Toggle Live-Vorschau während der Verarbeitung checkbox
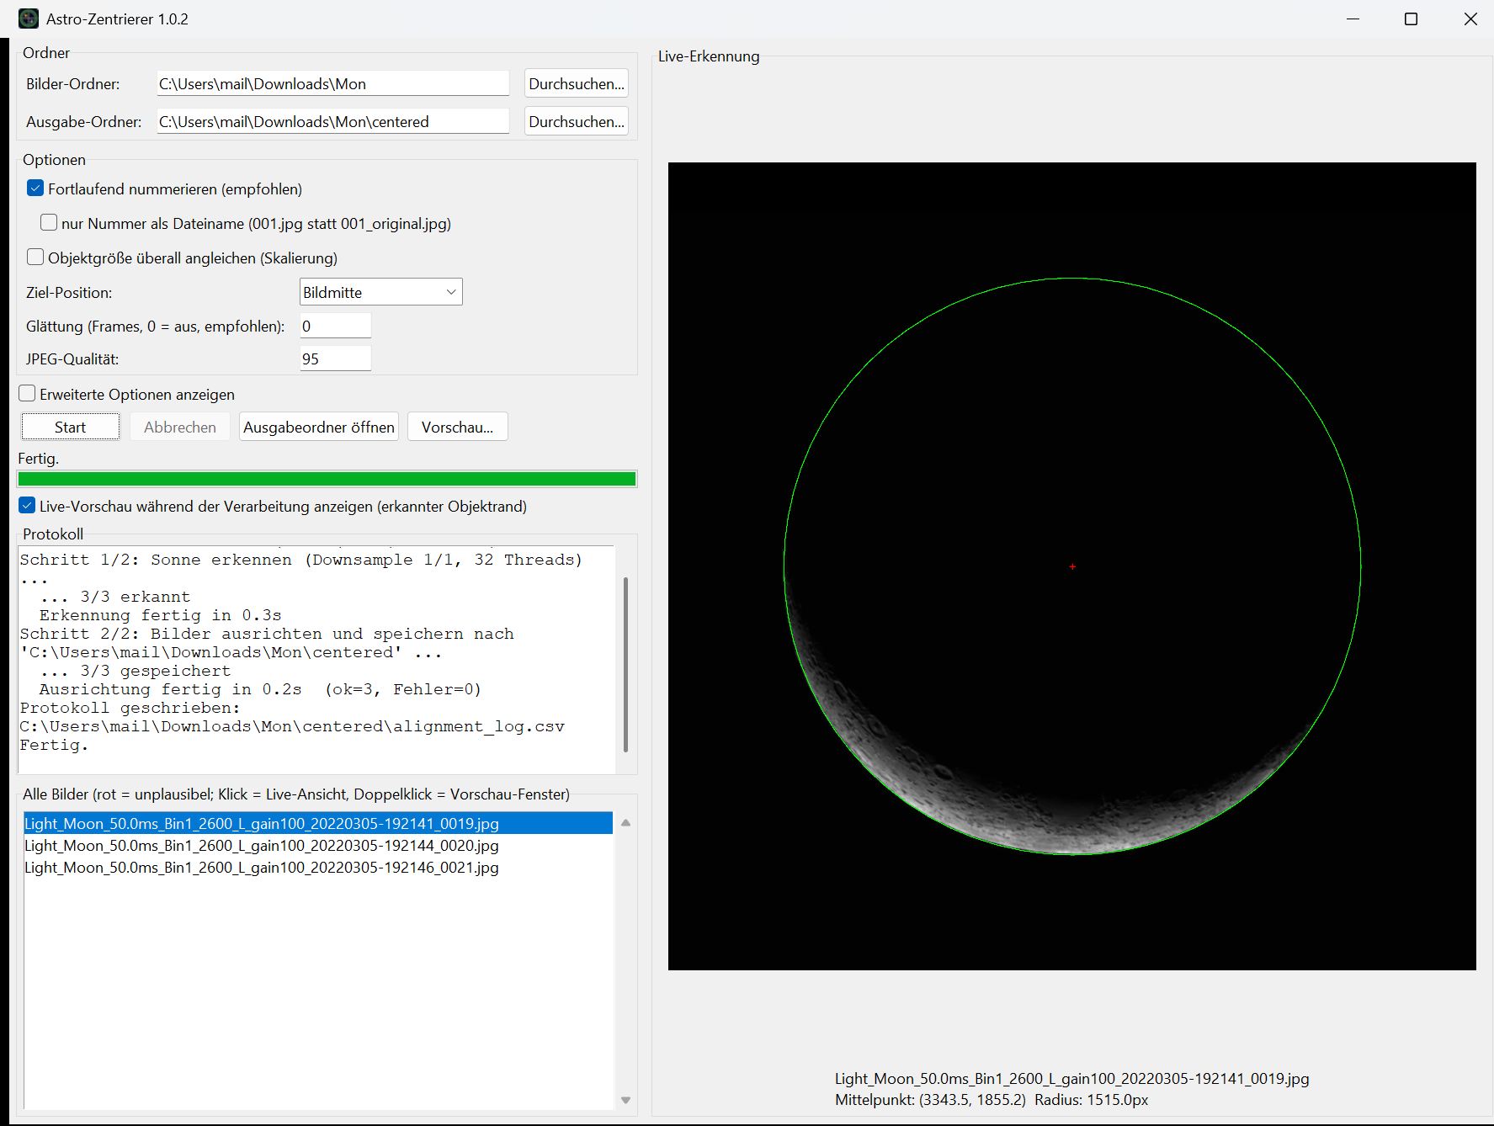The image size is (1494, 1126). (27, 506)
